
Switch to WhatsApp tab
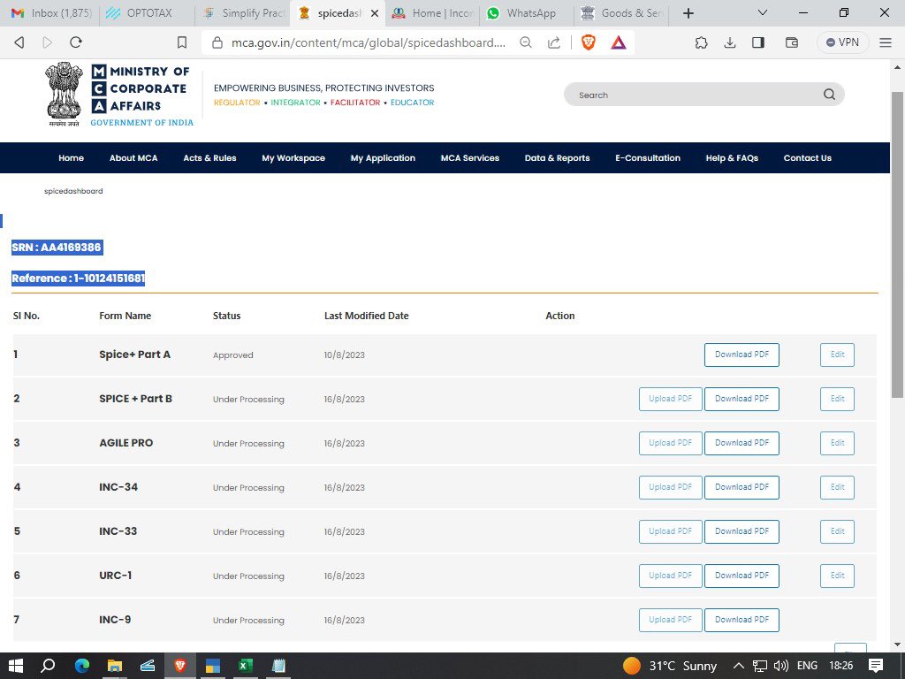[528, 13]
